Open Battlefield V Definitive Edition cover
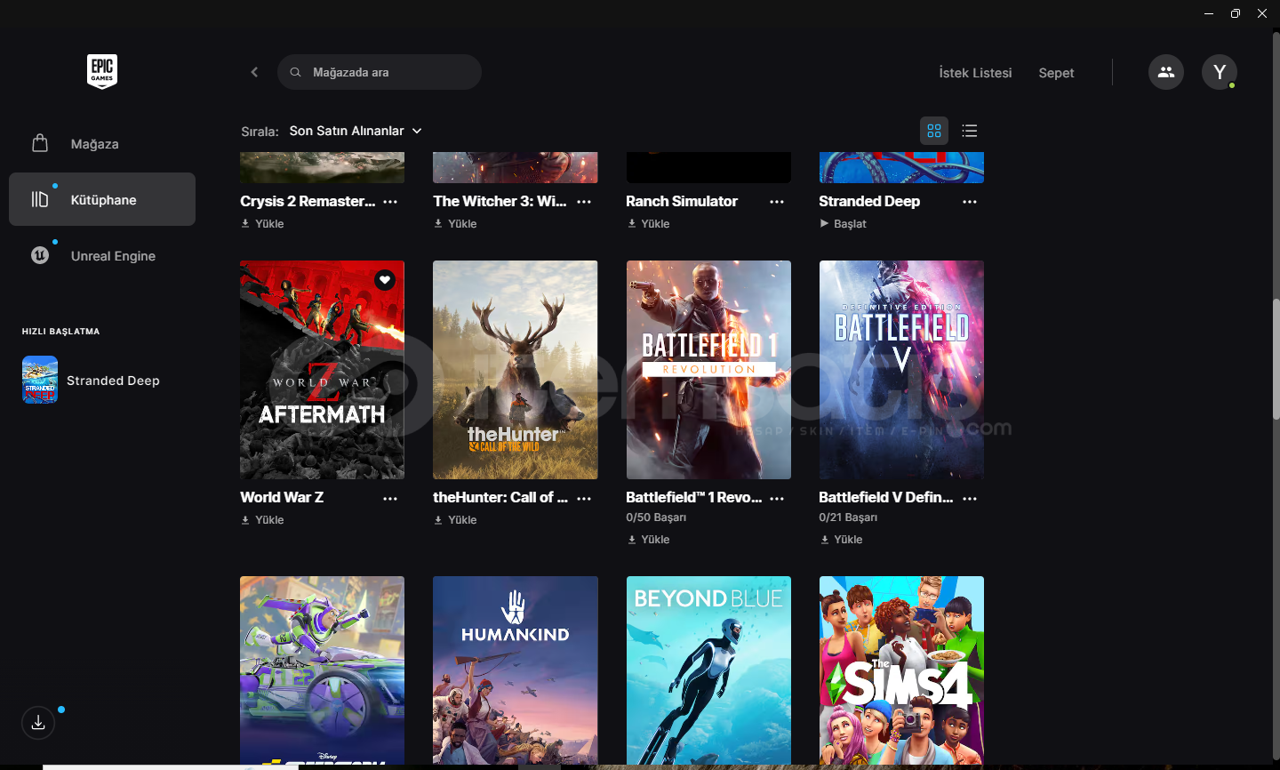Image resolution: width=1280 pixels, height=770 pixels. point(901,370)
